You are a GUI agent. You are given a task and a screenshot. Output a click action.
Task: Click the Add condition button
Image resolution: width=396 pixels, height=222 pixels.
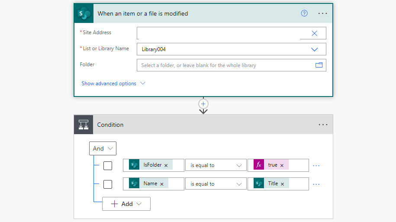(126, 204)
